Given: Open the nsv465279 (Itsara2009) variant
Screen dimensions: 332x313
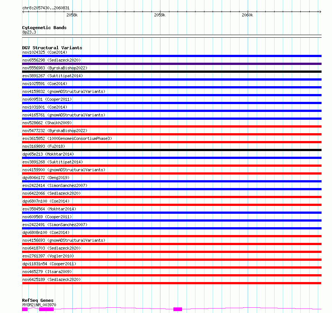Looking at the screenshot, I should (47, 272).
